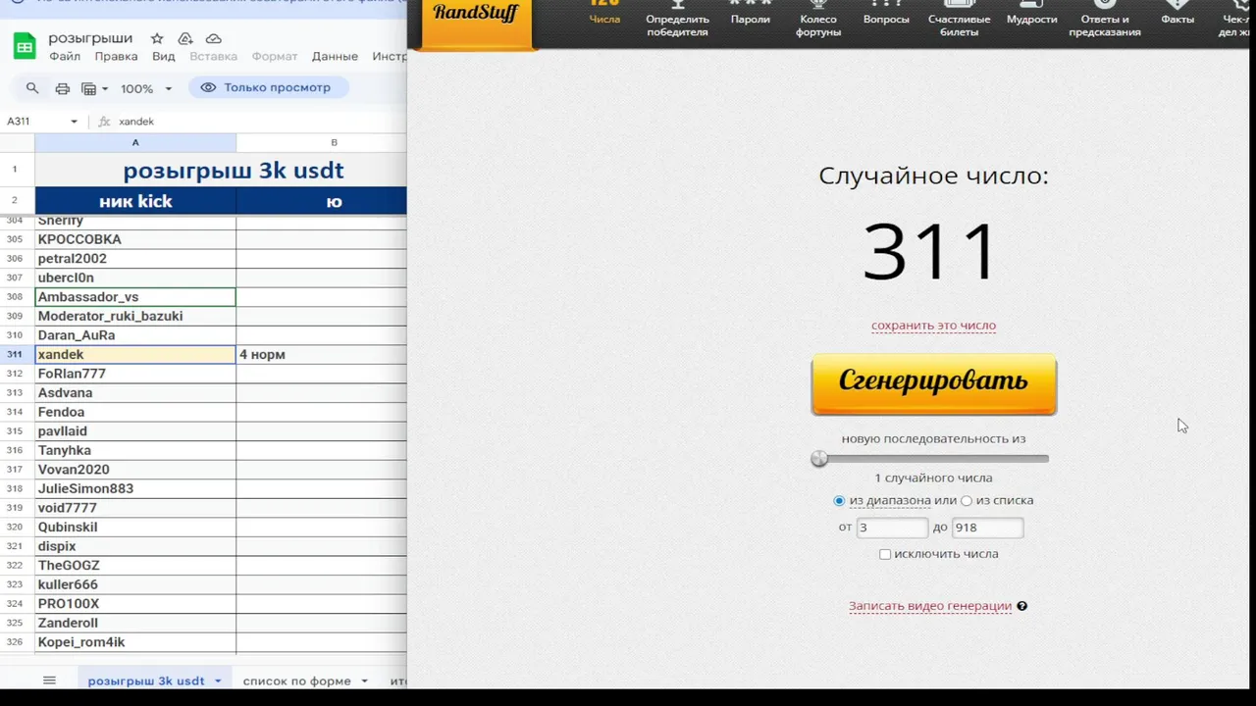Open the 100% zoom dropdown
Screen dimensions: 1256x706
(x=146, y=88)
